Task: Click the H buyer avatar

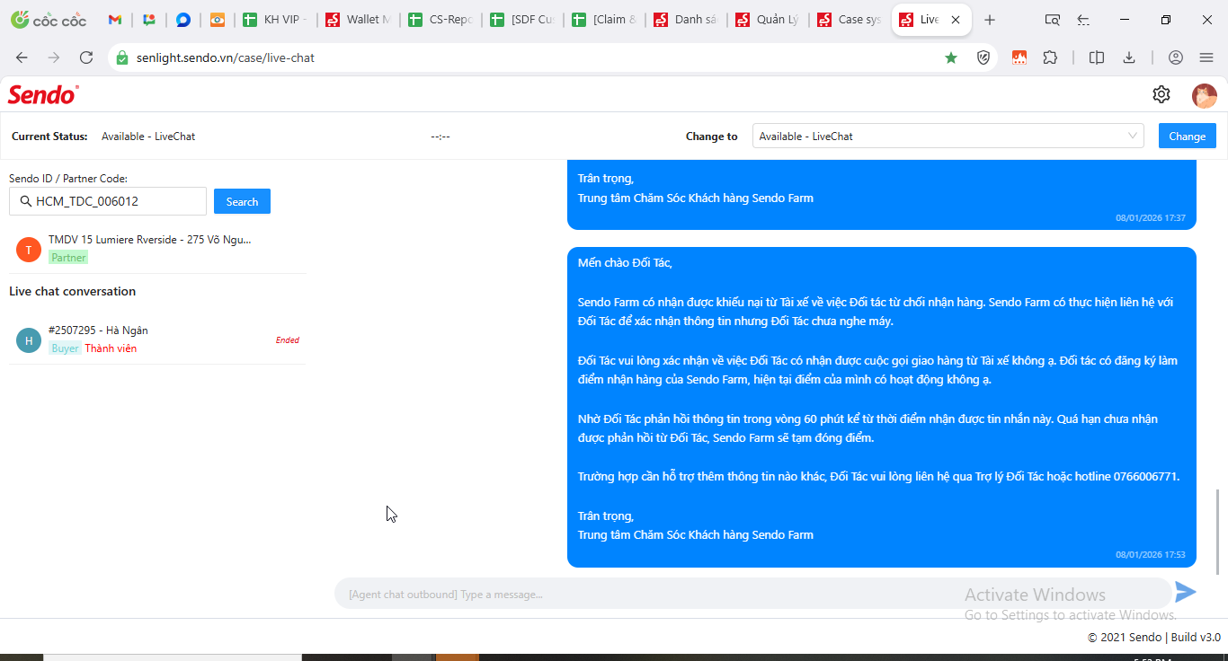Action: pos(29,340)
